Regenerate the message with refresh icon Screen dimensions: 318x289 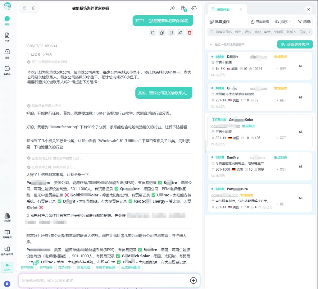coord(153,33)
